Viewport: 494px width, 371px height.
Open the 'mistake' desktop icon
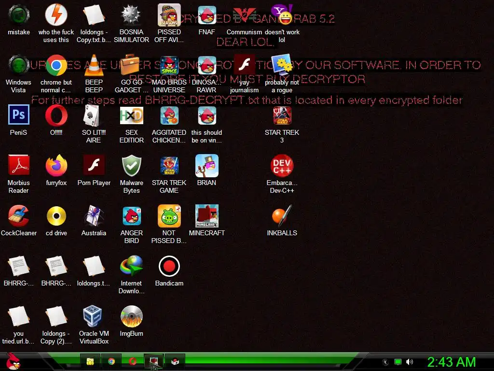tap(19, 15)
